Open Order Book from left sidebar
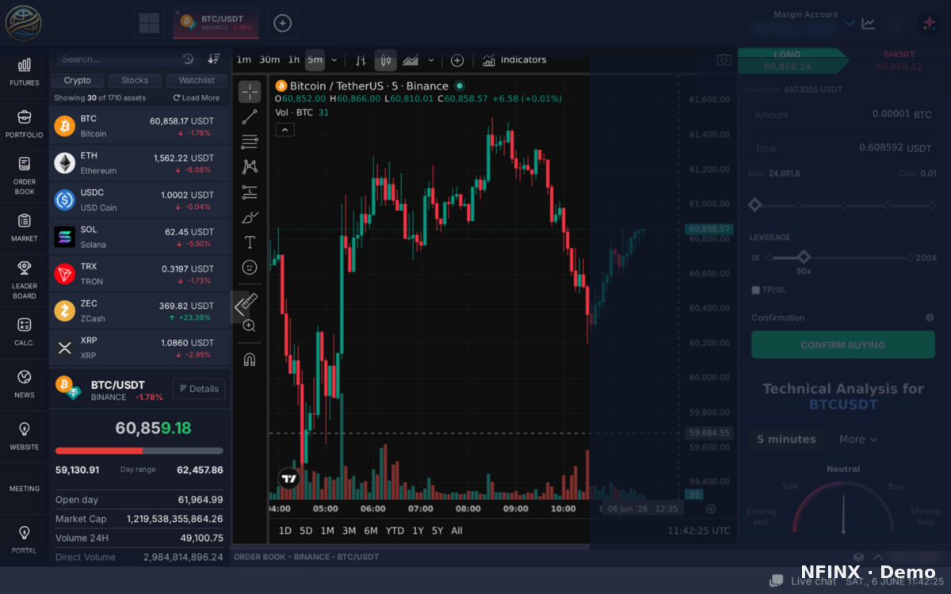 click(x=24, y=175)
